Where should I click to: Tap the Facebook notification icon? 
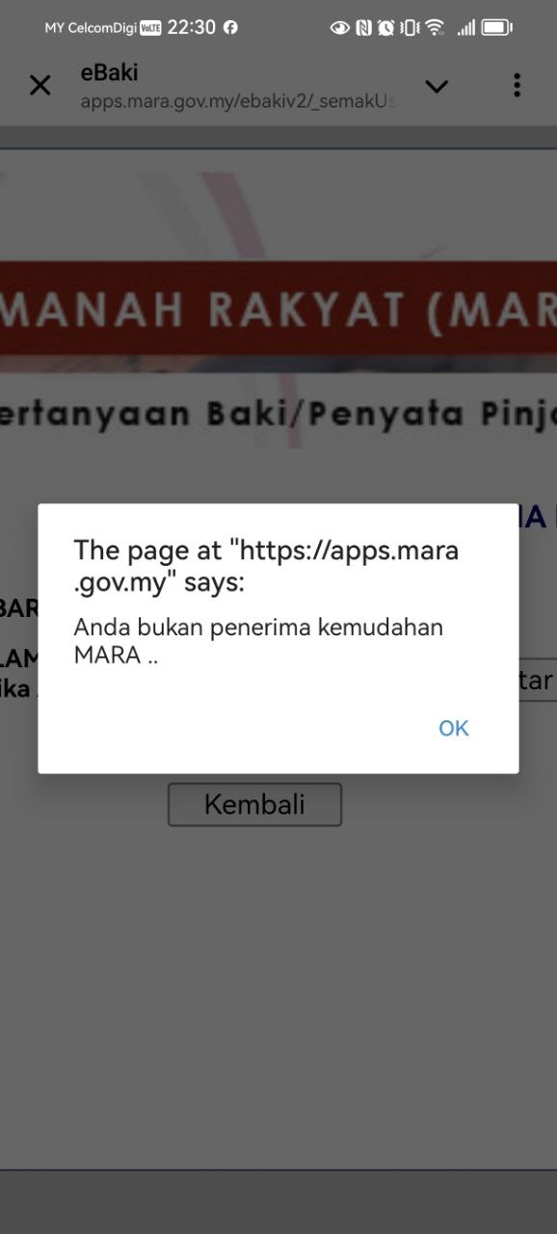(230, 28)
